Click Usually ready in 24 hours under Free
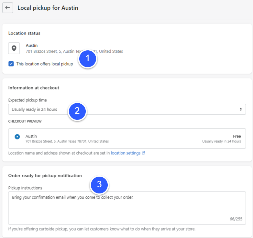 222,141
